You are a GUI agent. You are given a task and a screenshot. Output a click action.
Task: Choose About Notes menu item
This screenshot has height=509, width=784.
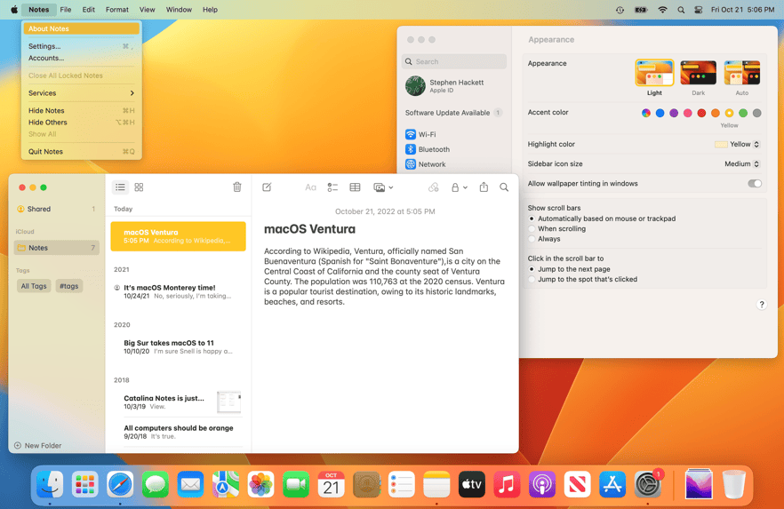[82, 28]
